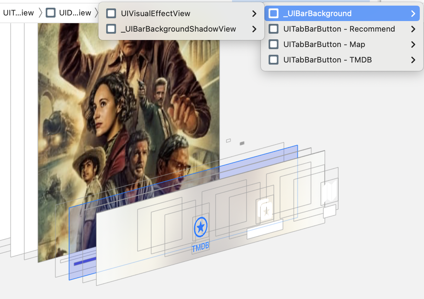Expand the _UIBarBackgroundShadowView chevron
The width and height of the screenshot is (424, 299).
click(254, 29)
